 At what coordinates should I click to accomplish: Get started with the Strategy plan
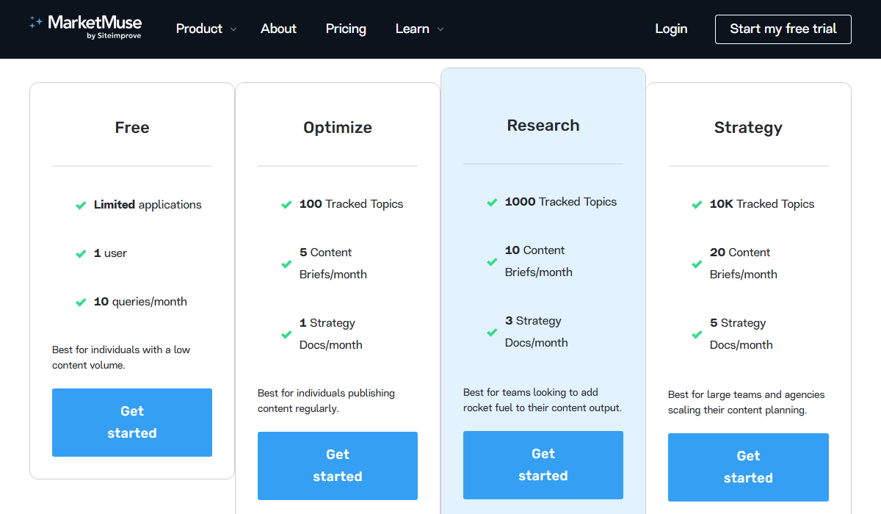748,467
